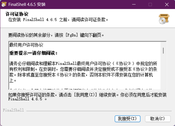Click the FinalShell 4.6.5 安装 title text

click(x=29, y=4)
